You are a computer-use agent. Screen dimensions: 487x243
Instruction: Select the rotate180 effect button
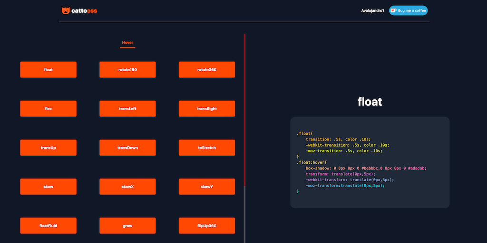127,70
